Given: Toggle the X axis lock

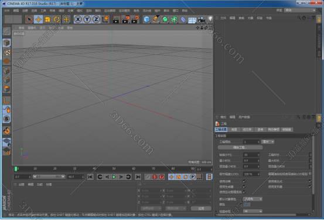Looking at the screenshot, I should [78, 19].
